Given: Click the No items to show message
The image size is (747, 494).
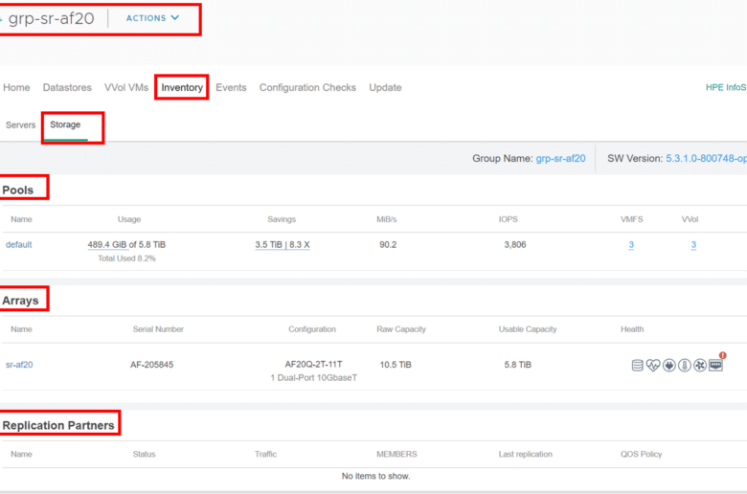Looking at the screenshot, I should click(375, 476).
